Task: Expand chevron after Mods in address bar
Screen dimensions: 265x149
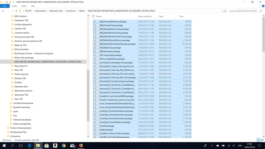Action: point(86,11)
